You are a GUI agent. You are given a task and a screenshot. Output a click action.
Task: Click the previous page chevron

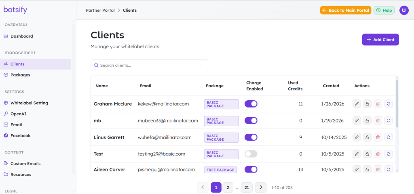(203, 188)
